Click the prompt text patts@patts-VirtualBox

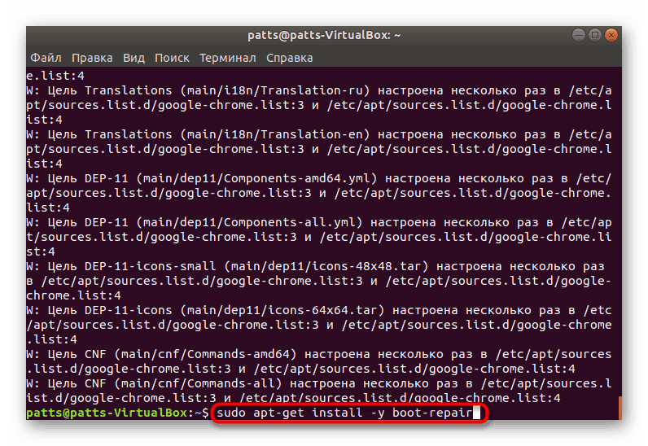click(107, 413)
